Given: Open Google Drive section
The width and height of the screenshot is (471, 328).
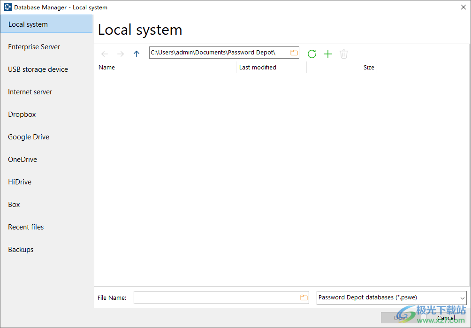Looking at the screenshot, I should coord(46,137).
